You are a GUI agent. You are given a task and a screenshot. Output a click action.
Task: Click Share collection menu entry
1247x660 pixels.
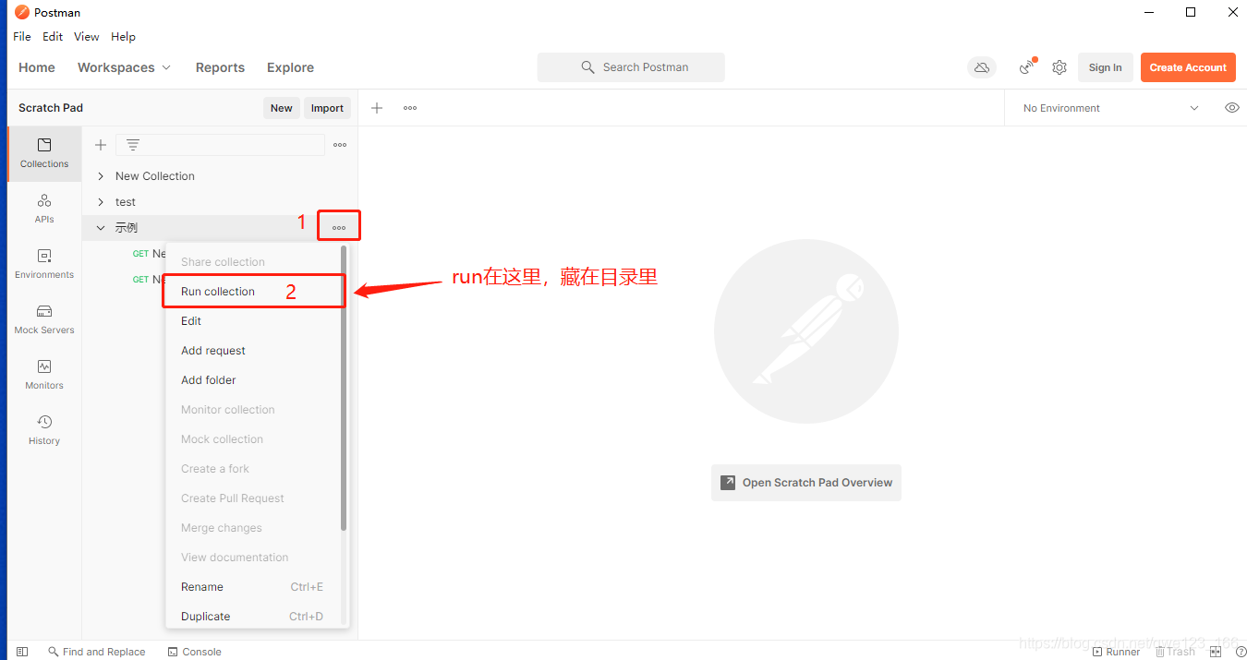click(253, 262)
